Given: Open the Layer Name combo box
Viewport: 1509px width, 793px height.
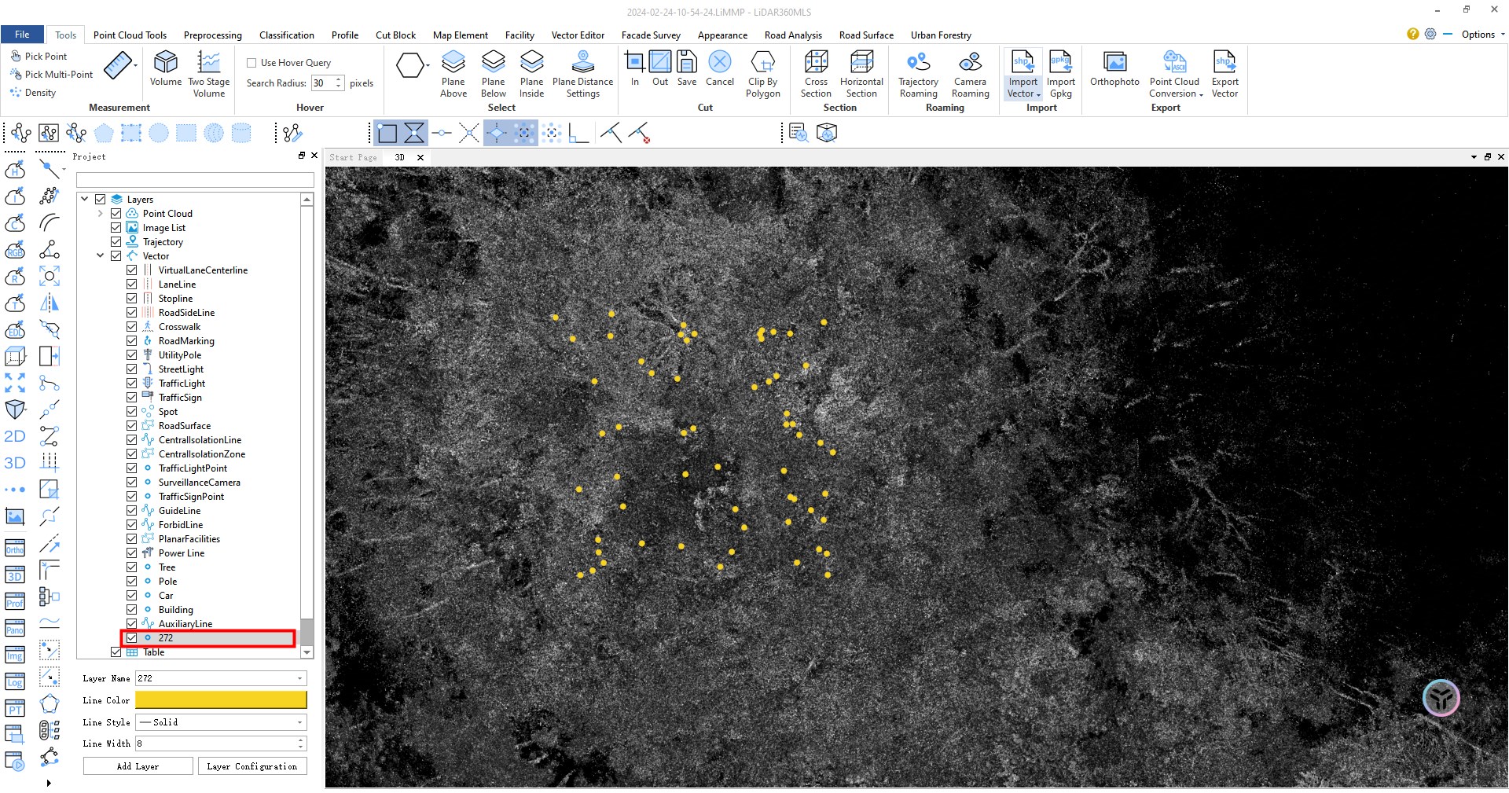Looking at the screenshot, I should coord(221,678).
